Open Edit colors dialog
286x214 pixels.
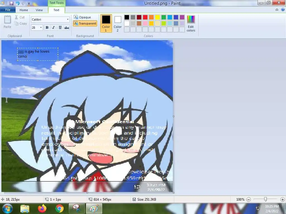pyautogui.click(x=191, y=23)
